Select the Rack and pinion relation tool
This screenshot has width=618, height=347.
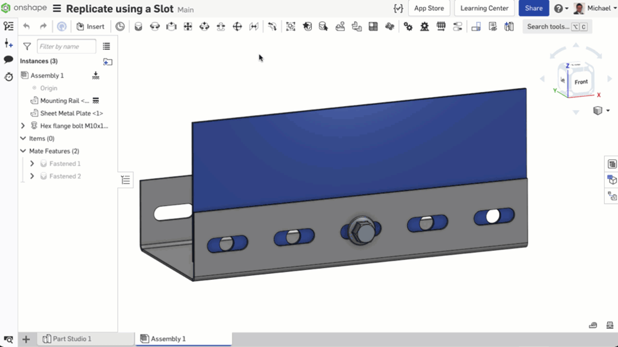click(424, 27)
